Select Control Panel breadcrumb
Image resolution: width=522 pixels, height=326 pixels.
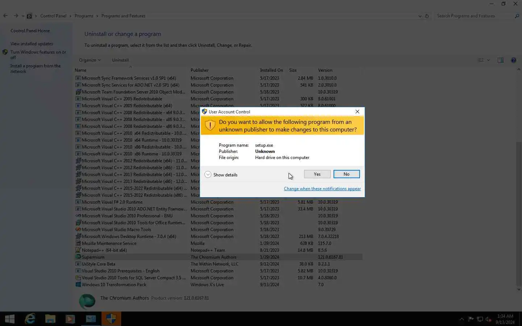(53, 16)
